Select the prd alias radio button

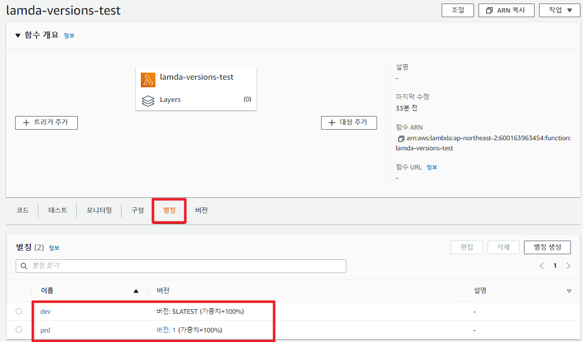click(x=19, y=330)
